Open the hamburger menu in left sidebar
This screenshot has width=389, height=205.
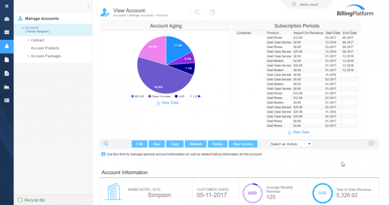[x=7, y=6]
